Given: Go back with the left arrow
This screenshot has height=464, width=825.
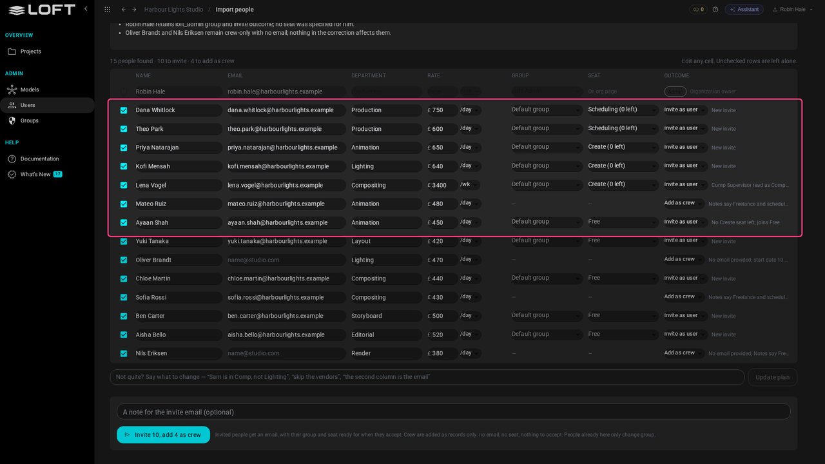Looking at the screenshot, I should (123, 10).
